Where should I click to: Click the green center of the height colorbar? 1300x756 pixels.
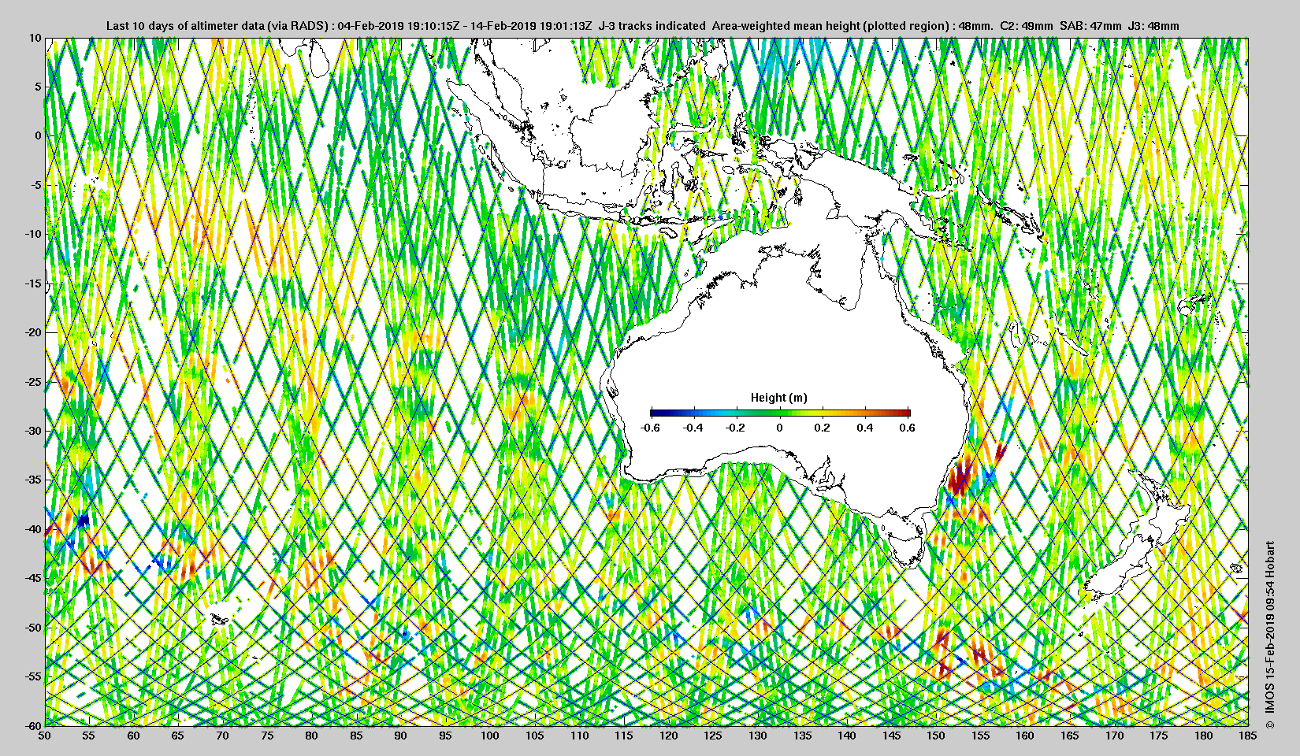(780, 412)
